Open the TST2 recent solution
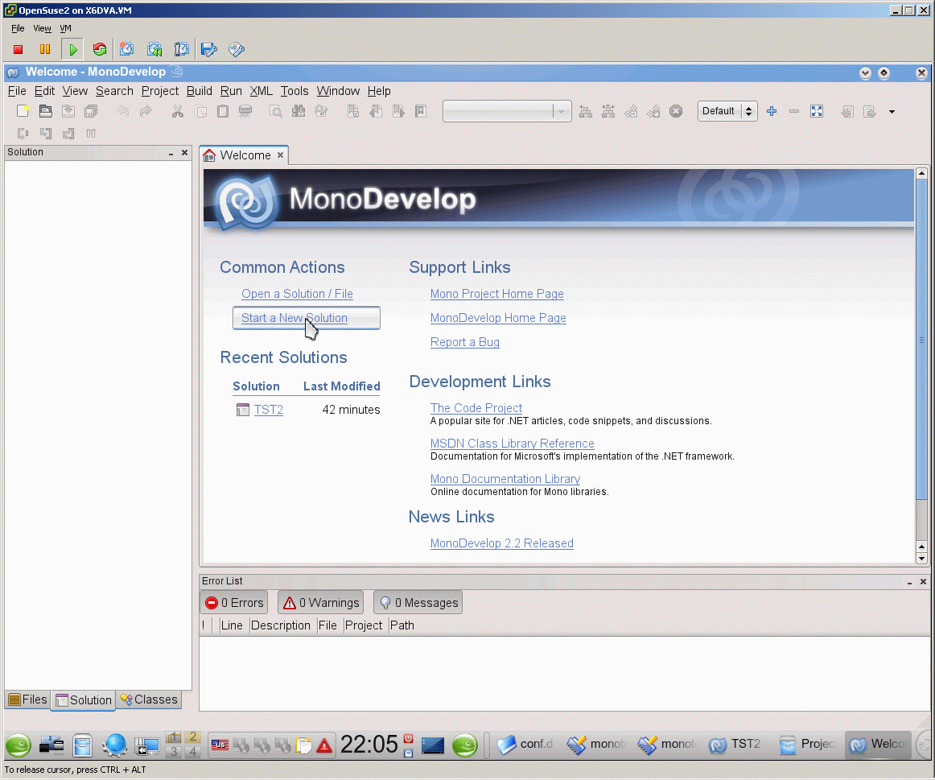Viewport: 935px width, 780px height. 268,410
